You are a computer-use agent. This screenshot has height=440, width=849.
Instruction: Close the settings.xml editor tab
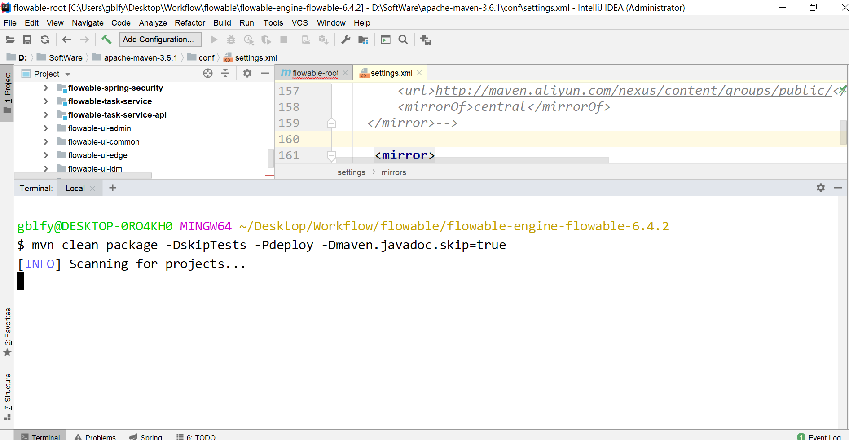pos(419,73)
